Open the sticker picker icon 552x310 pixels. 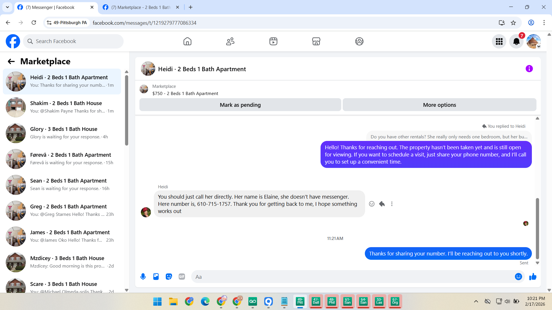(x=169, y=277)
